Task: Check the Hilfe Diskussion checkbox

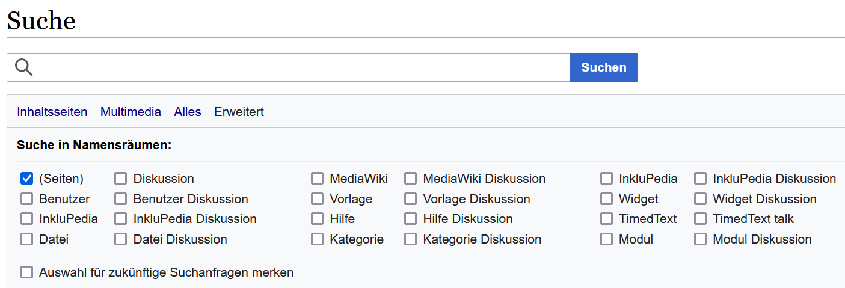Action: [x=410, y=219]
